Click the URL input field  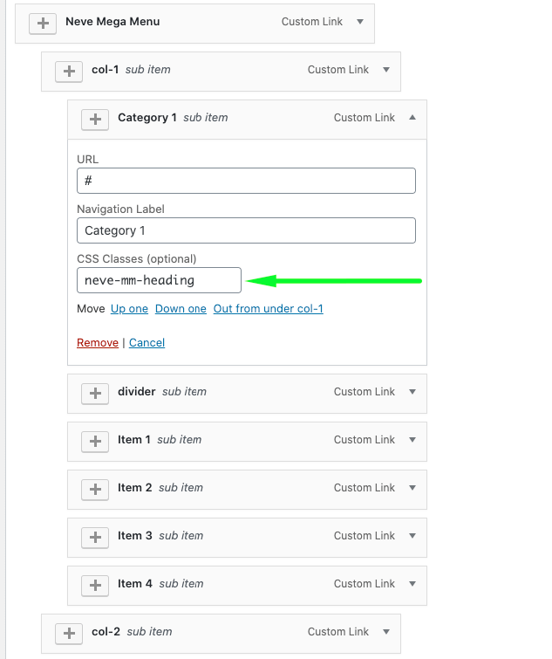(x=246, y=181)
